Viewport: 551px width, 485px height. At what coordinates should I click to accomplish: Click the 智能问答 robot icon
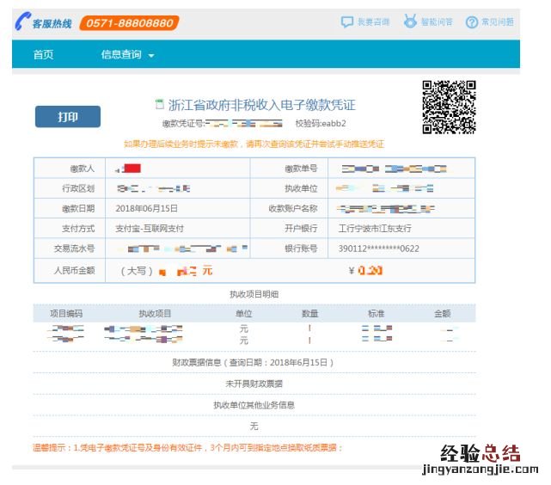coord(411,22)
